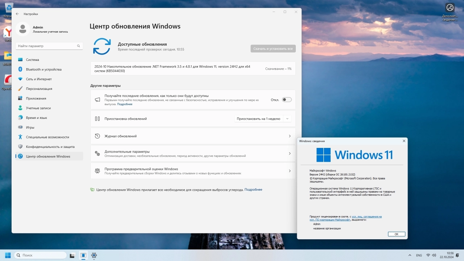Click the Admin user avatar picture
The image size is (464, 261).
[23, 29]
